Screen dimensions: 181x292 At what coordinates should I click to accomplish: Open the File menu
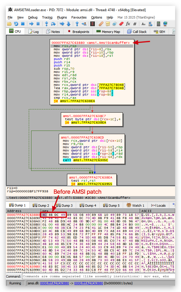[10, 17]
